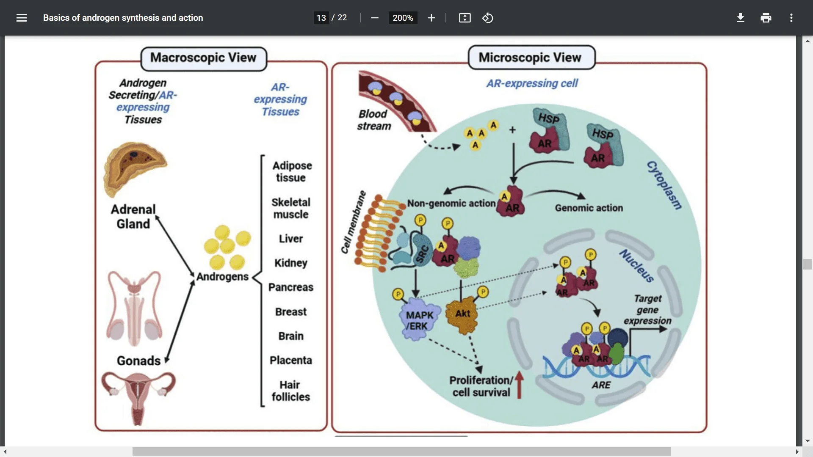The width and height of the screenshot is (813, 457).
Task: Click the 'Non-genomic action' label
Action: click(451, 204)
